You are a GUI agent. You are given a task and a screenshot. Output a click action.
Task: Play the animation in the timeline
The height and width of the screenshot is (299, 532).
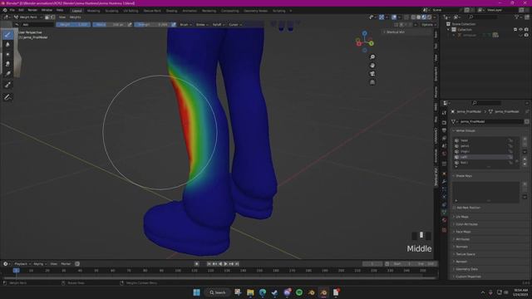225,264
